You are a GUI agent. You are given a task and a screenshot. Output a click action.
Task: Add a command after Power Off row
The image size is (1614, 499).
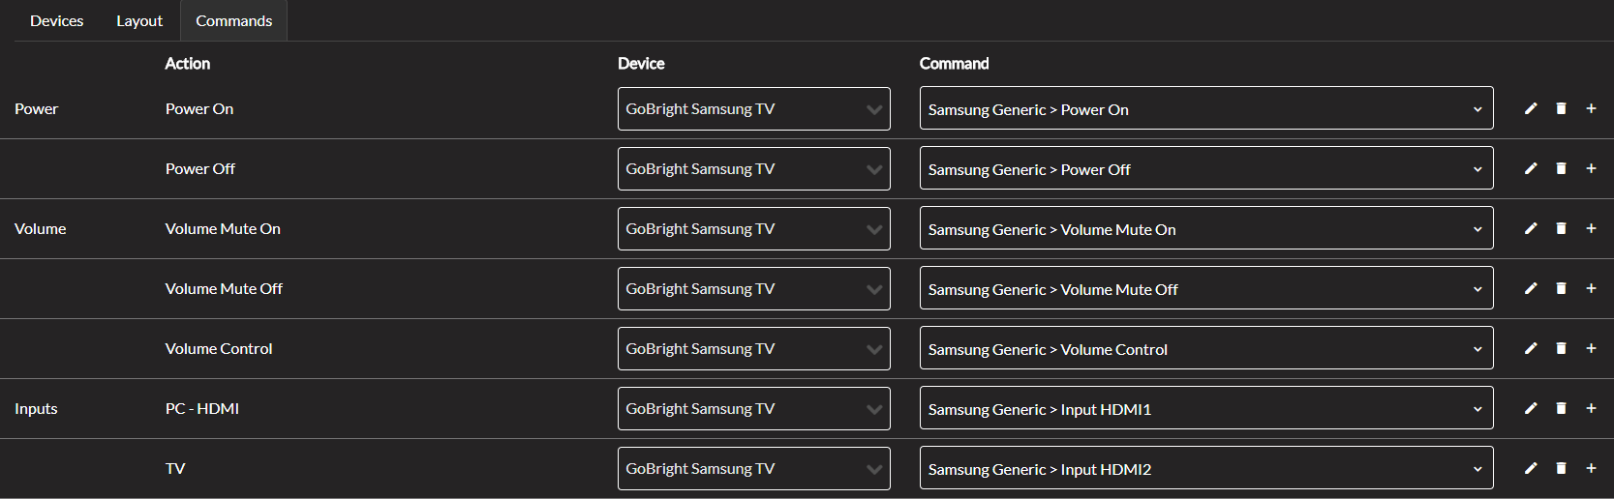1591,168
